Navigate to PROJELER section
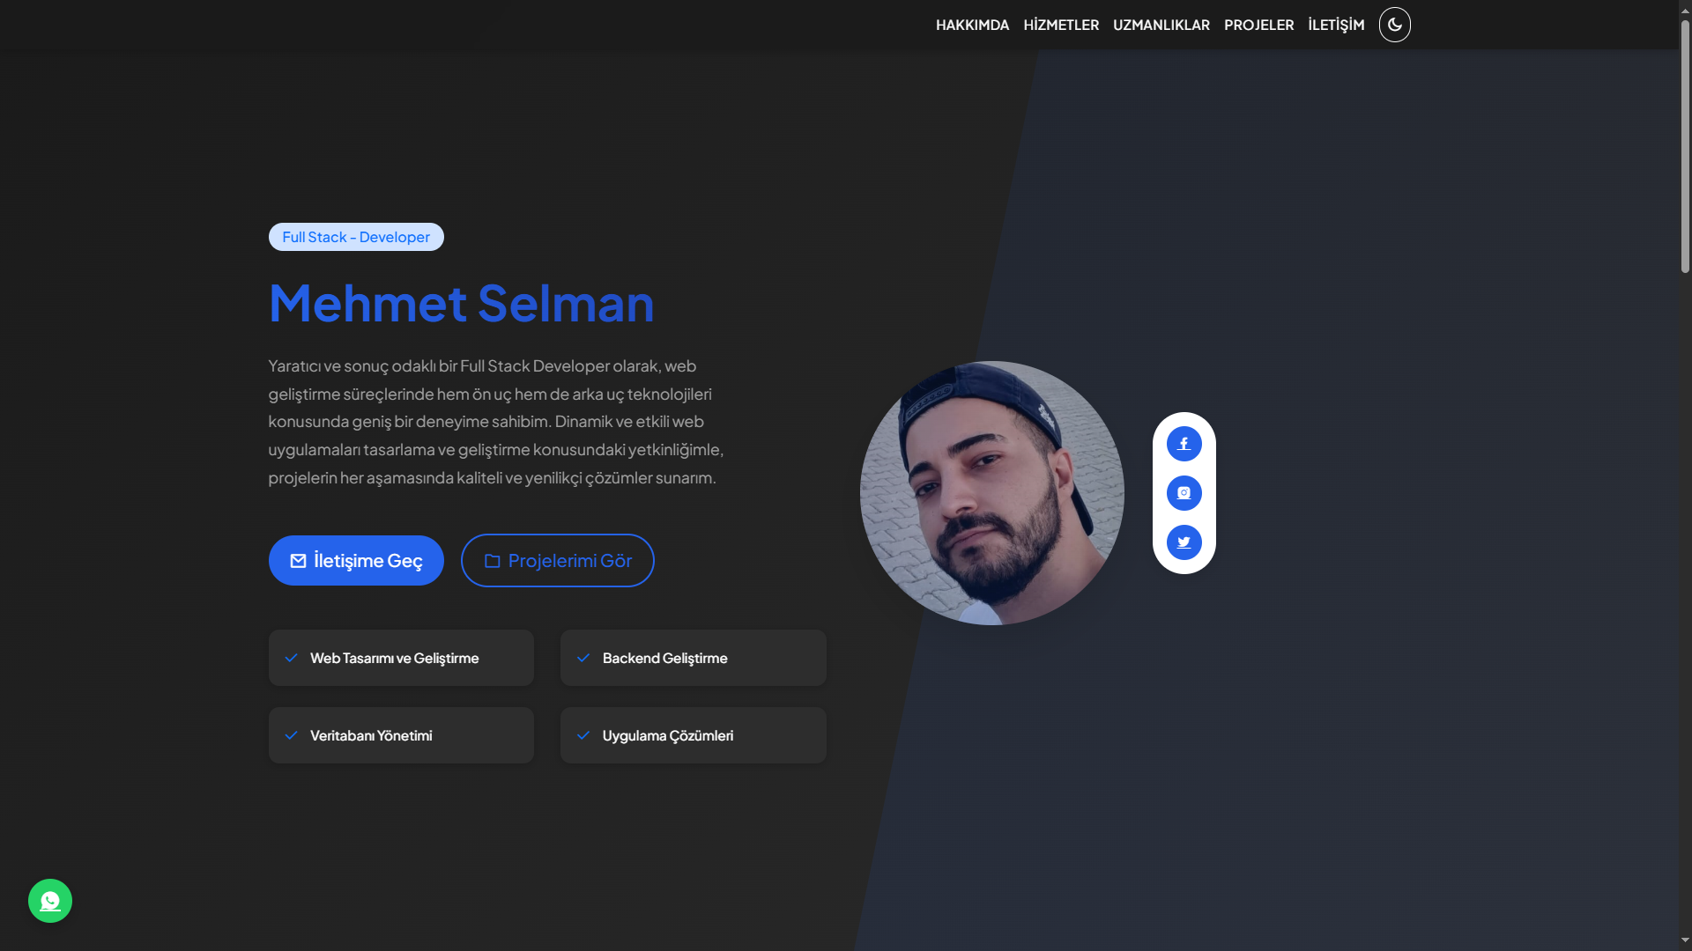Viewport: 1692px width, 951px height. click(x=1258, y=25)
